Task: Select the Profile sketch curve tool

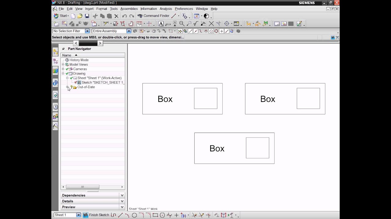Action: coord(113,215)
